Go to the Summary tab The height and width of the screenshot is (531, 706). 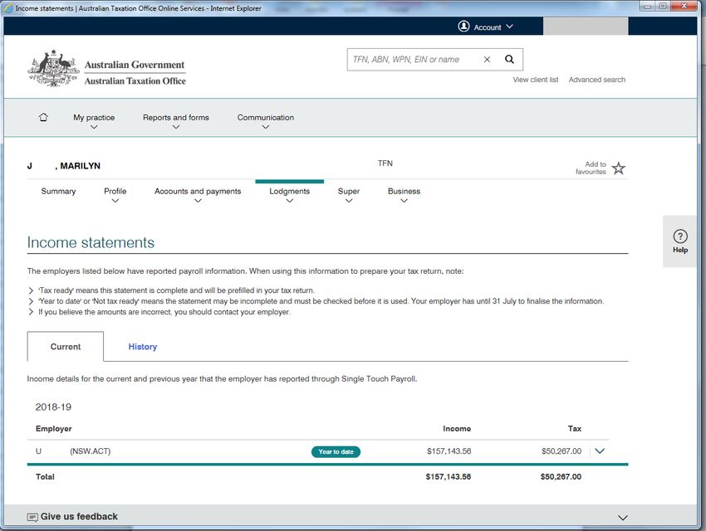click(58, 191)
